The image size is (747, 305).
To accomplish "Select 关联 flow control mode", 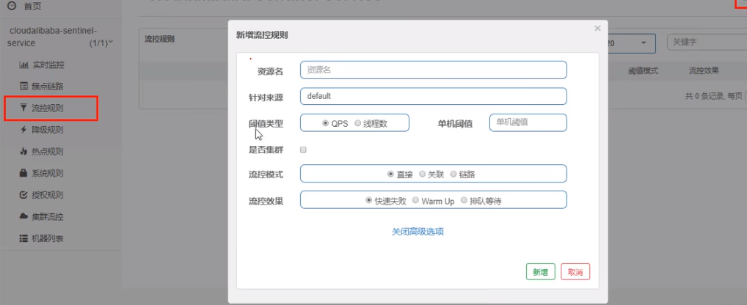I will click(422, 174).
